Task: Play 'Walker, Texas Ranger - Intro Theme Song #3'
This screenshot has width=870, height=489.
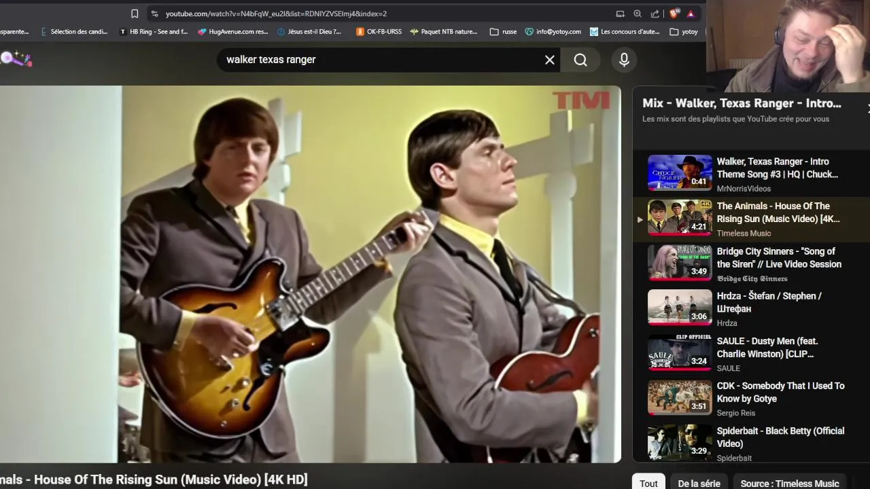Action: [777, 168]
